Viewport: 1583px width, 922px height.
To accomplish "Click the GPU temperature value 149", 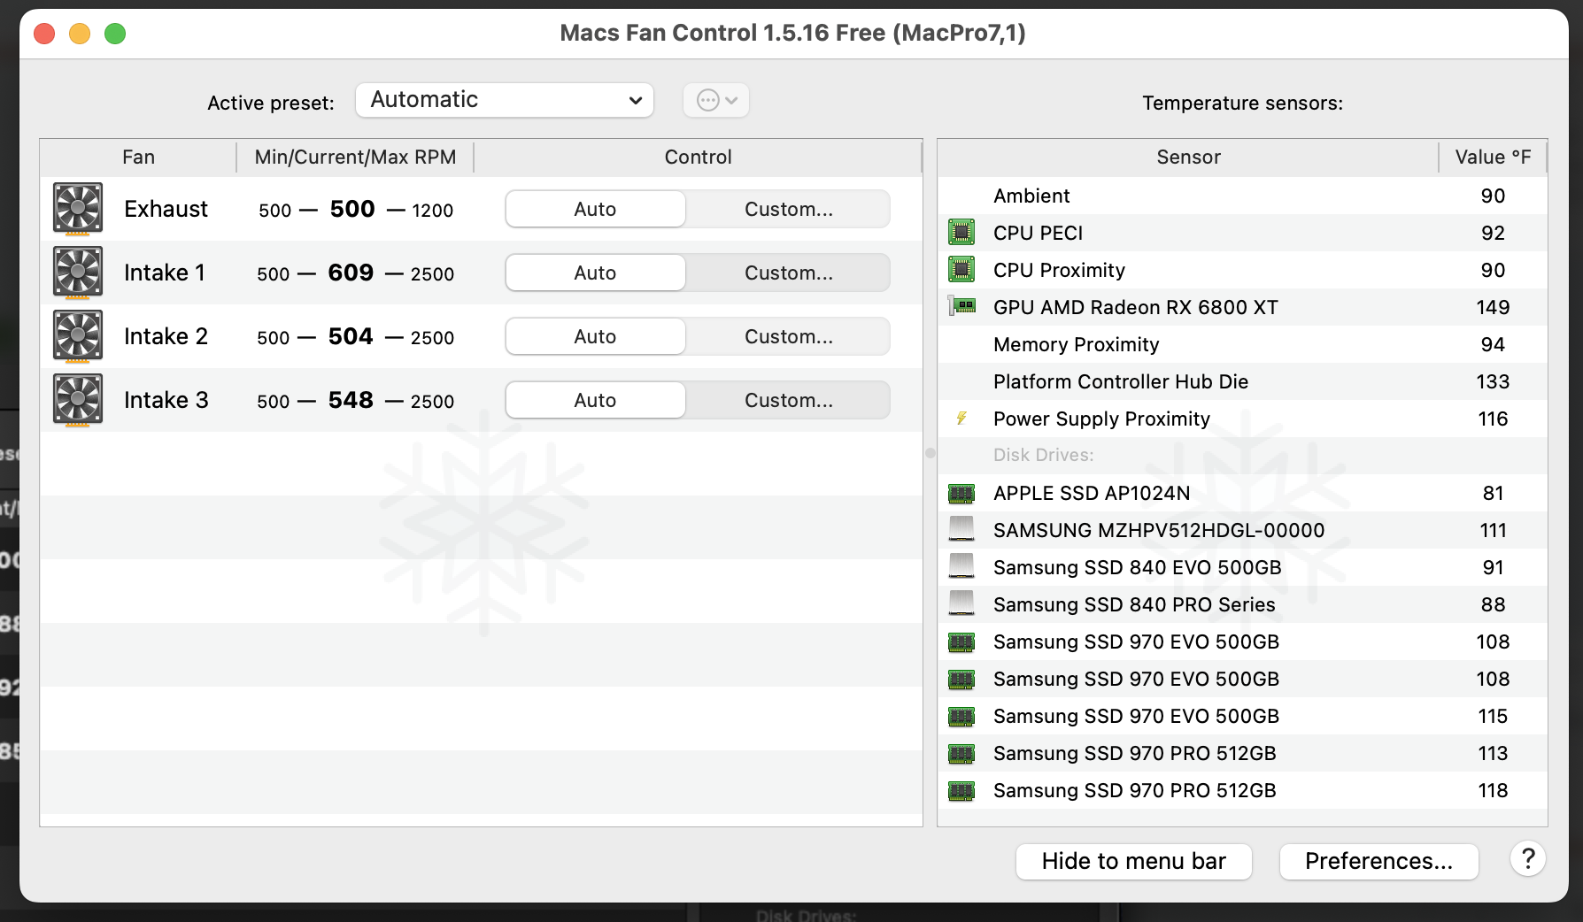I will [x=1493, y=307].
